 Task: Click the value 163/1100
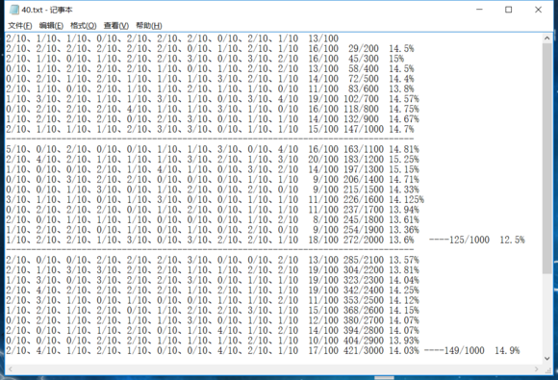[x=364, y=149]
